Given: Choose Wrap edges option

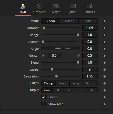Looking at the screenshot, I should 76,83.
